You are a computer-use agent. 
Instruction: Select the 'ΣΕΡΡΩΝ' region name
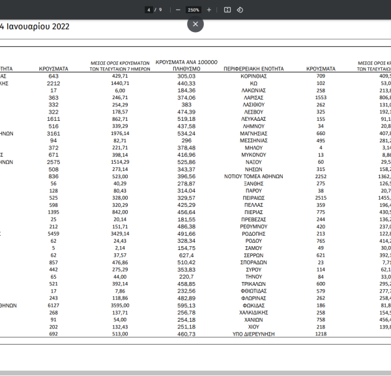tap(253, 255)
